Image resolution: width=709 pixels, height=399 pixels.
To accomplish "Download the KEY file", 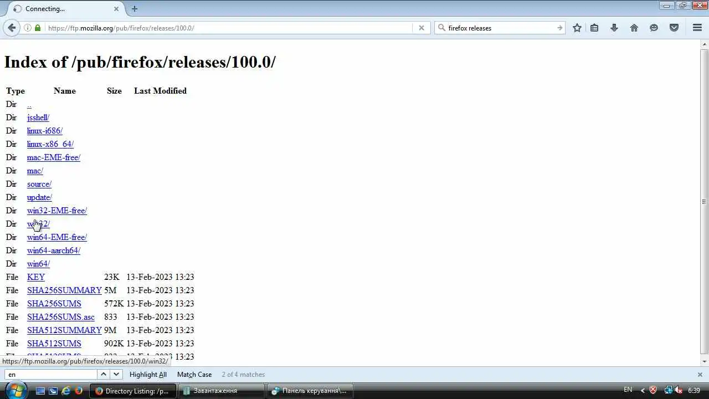I will pos(36,277).
